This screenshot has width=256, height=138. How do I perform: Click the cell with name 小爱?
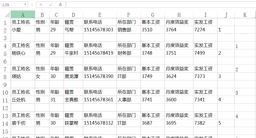tap(23, 30)
